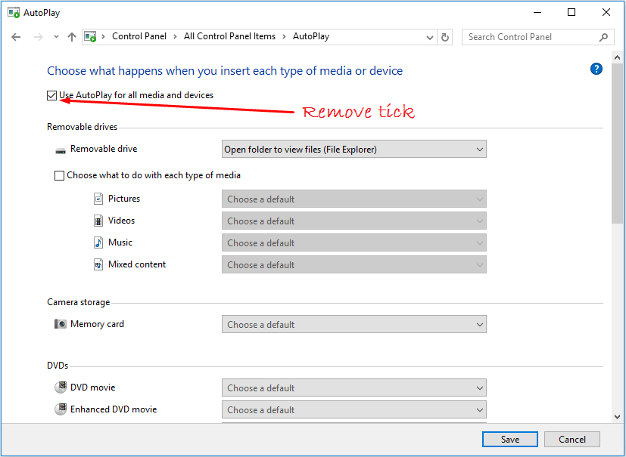Enable Choose what to do with each media type
Screen dimensions: 626x457
click(60, 175)
